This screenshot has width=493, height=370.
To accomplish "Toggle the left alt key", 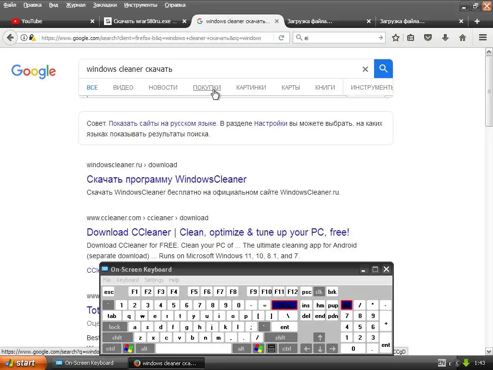I will [x=144, y=348].
